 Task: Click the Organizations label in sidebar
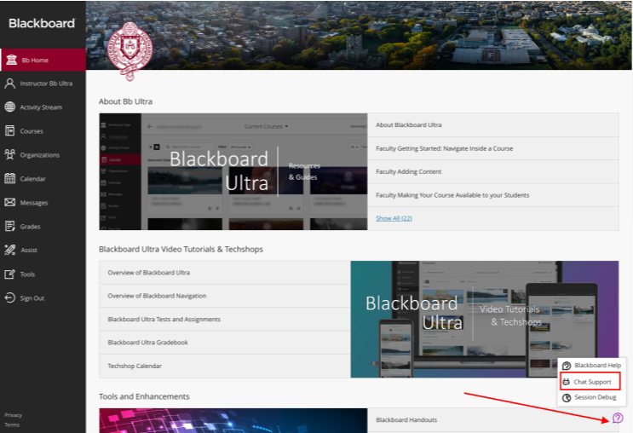(x=39, y=155)
